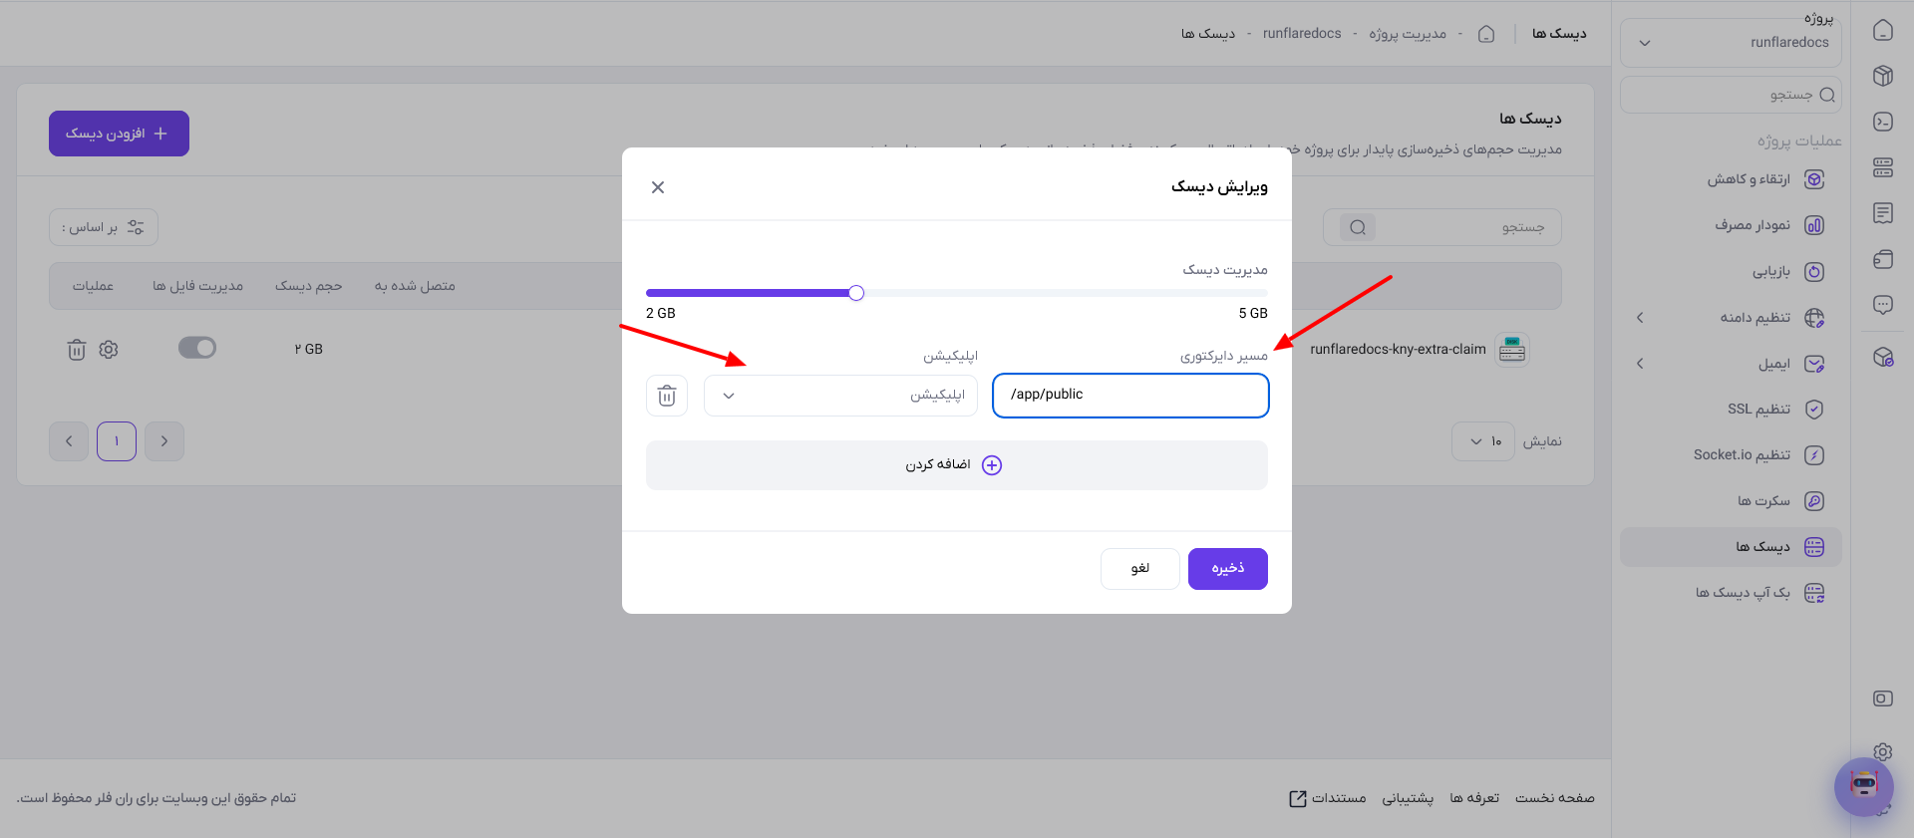Click the package cube icon in right rail
This screenshot has height=838, width=1914.
pyautogui.click(x=1883, y=76)
